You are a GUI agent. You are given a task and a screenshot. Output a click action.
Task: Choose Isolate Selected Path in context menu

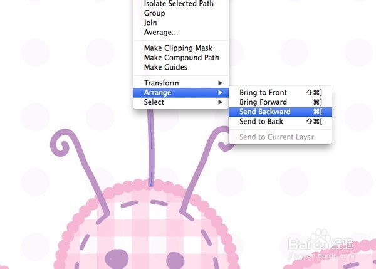point(181,3)
